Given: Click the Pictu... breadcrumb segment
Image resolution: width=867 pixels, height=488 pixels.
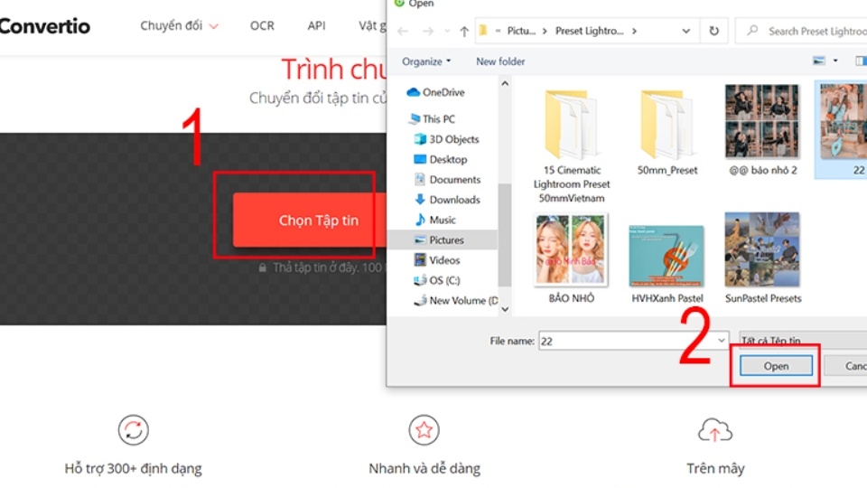Looking at the screenshot, I should [521, 31].
